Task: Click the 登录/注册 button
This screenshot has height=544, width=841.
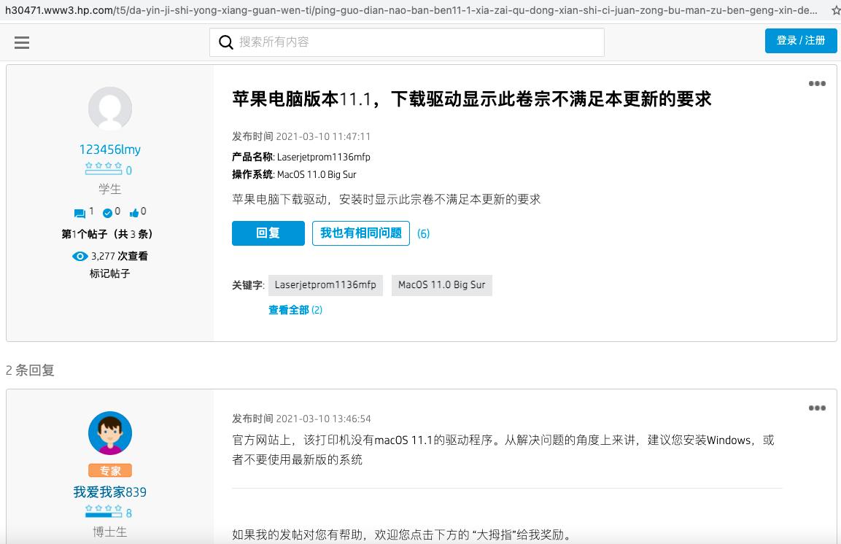Action: pos(801,41)
